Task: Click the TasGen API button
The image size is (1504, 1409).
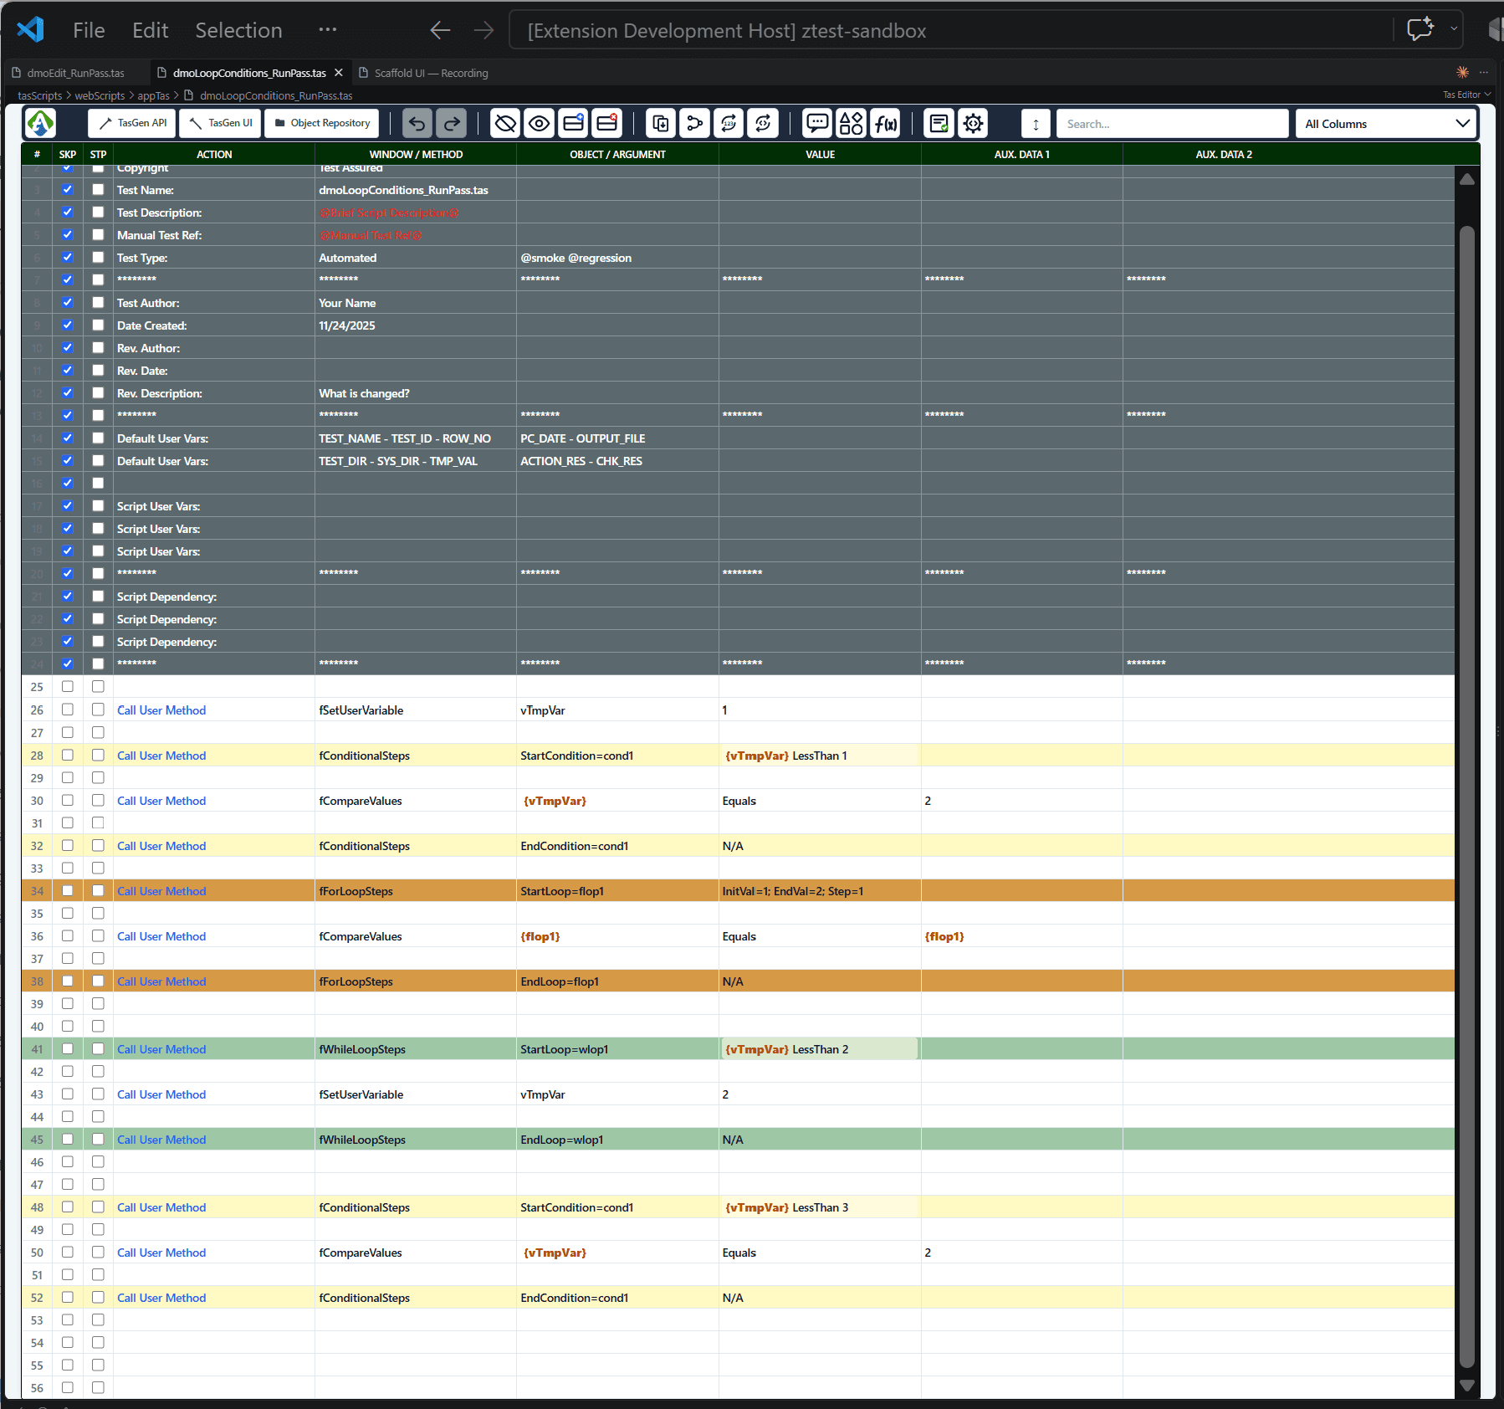Action: point(132,124)
